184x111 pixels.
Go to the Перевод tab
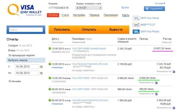[x=94, y=15]
